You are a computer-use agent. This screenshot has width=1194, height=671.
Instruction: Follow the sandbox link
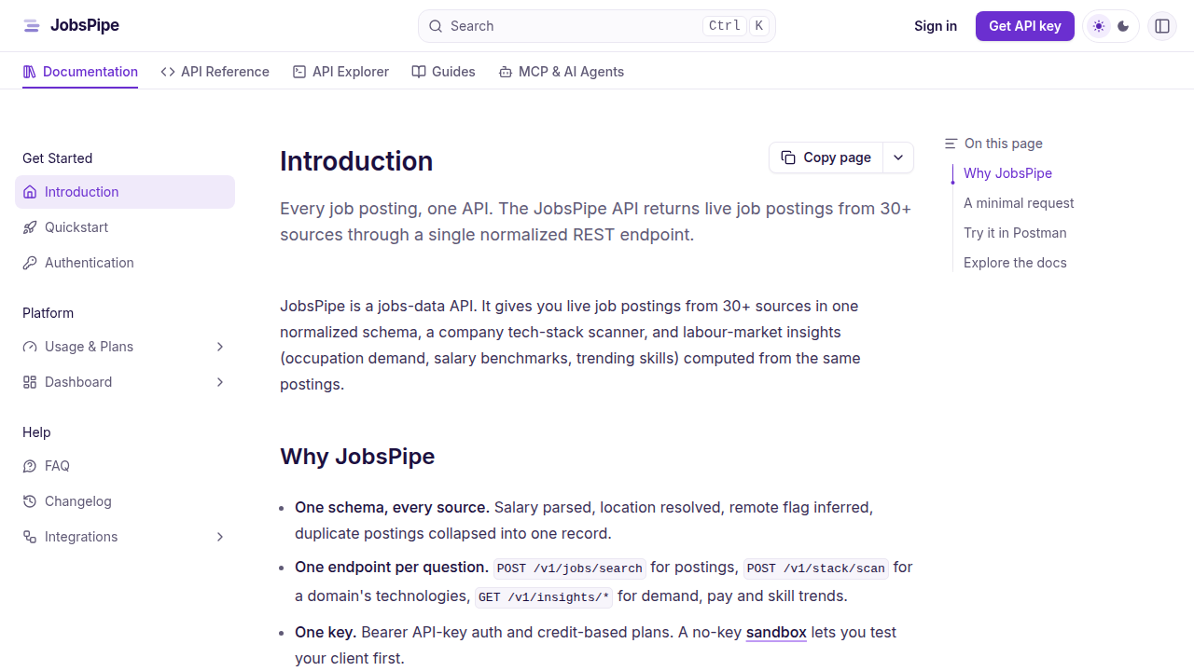pyautogui.click(x=776, y=632)
